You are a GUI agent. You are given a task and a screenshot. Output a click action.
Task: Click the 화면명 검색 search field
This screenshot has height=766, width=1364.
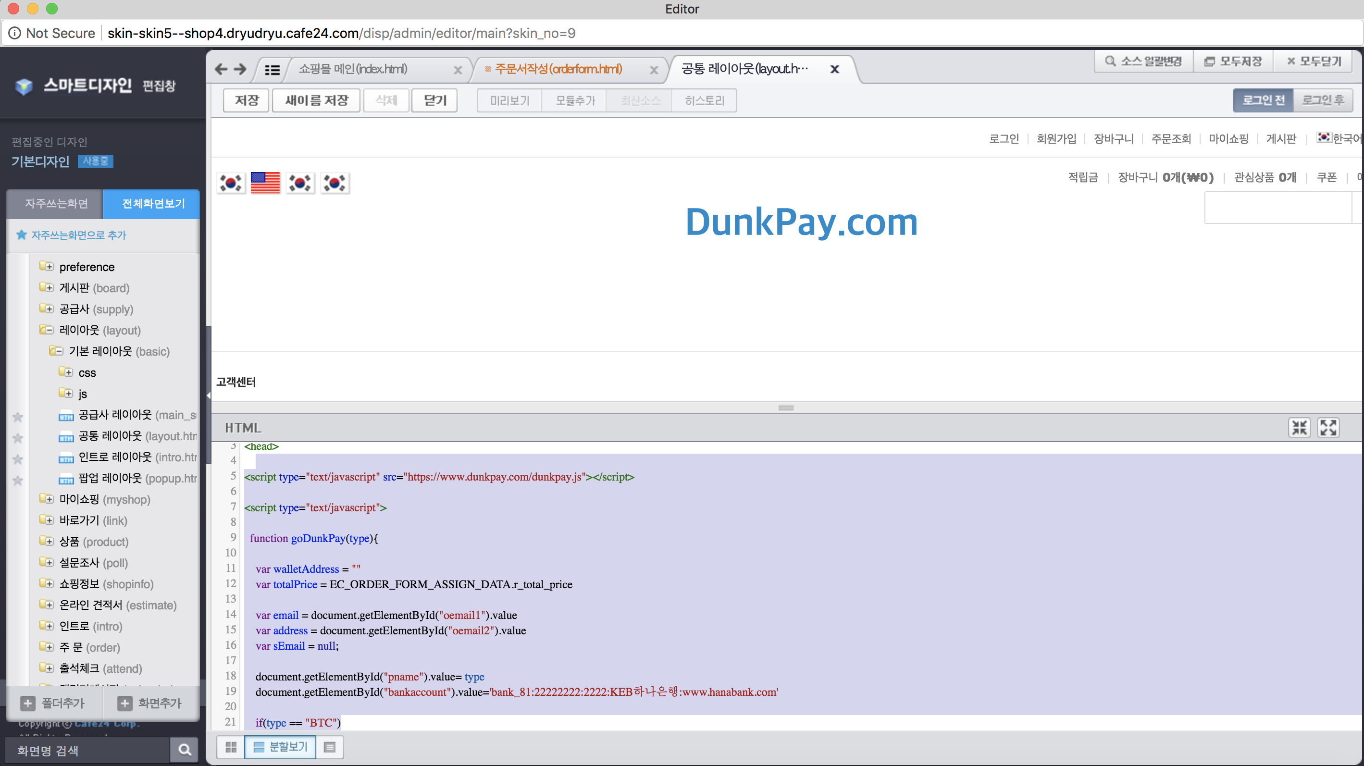tap(87, 750)
